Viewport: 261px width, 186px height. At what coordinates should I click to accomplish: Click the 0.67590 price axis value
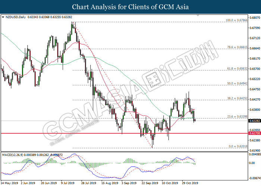(255, 28)
